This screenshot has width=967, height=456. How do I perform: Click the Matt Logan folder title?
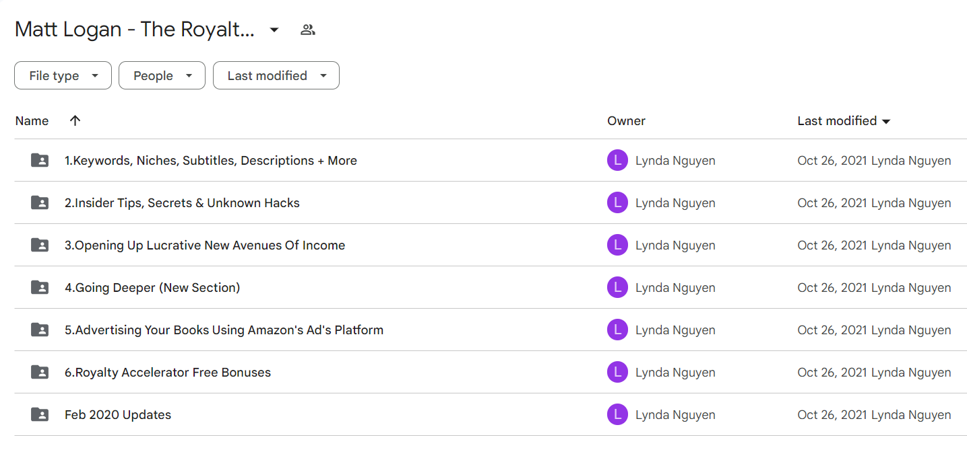pyautogui.click(x=135, y=30)
